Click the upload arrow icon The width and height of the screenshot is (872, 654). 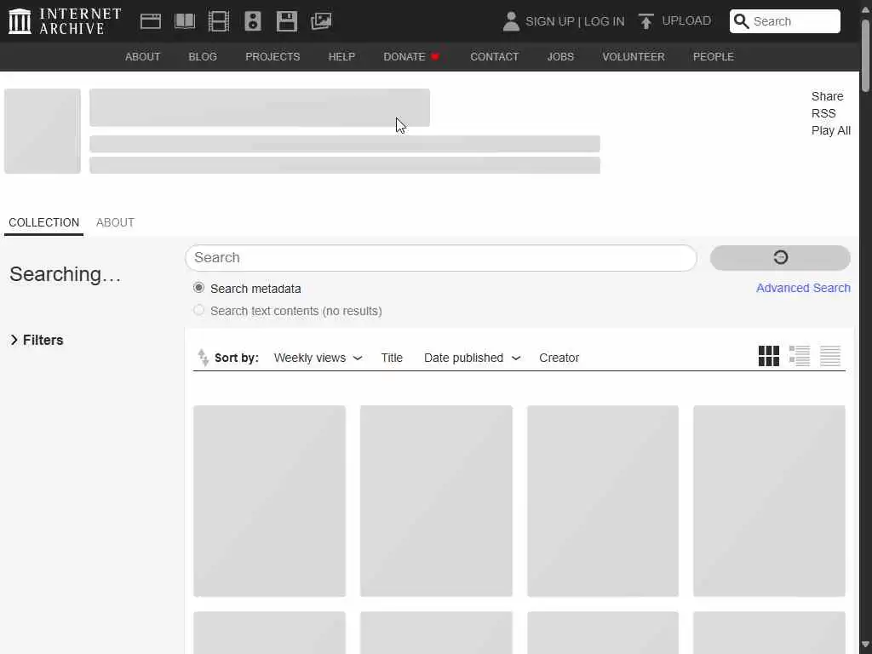(x=645, y=21)
